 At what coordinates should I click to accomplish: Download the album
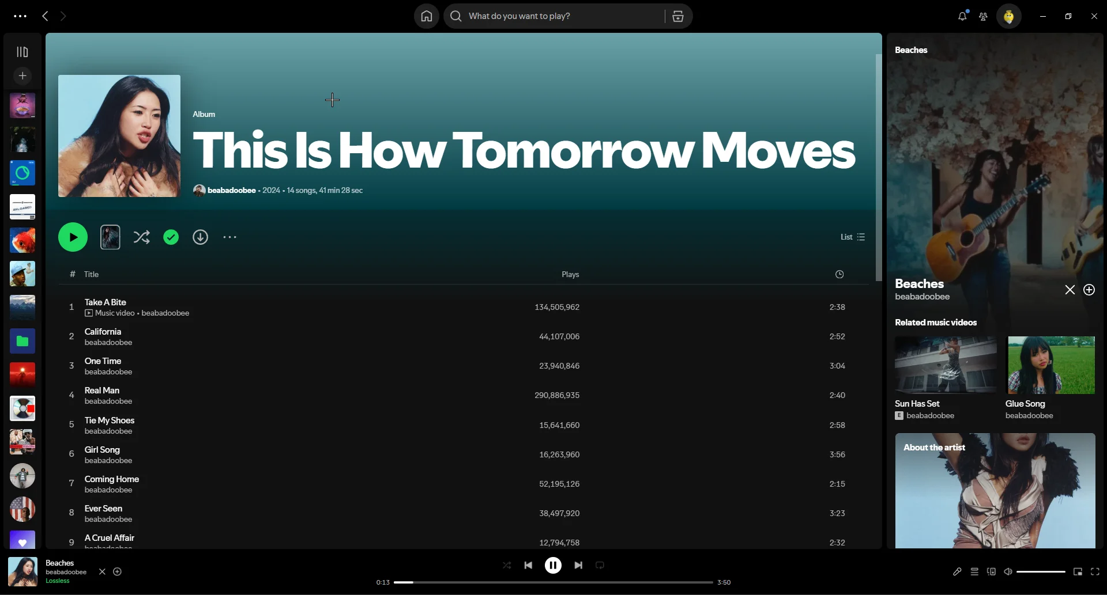(200, 237)
